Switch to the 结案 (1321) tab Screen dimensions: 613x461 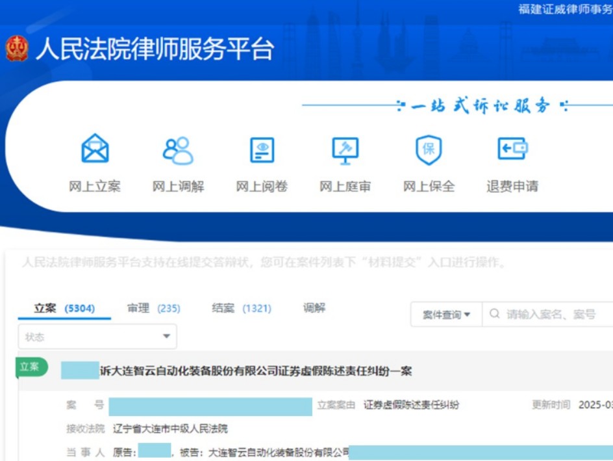pyautogui.click(x=241, y=308)
